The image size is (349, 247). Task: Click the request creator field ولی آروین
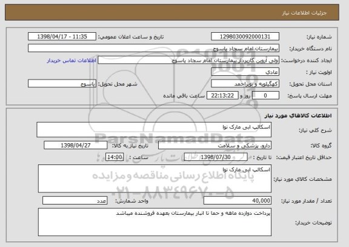[188, 60]
